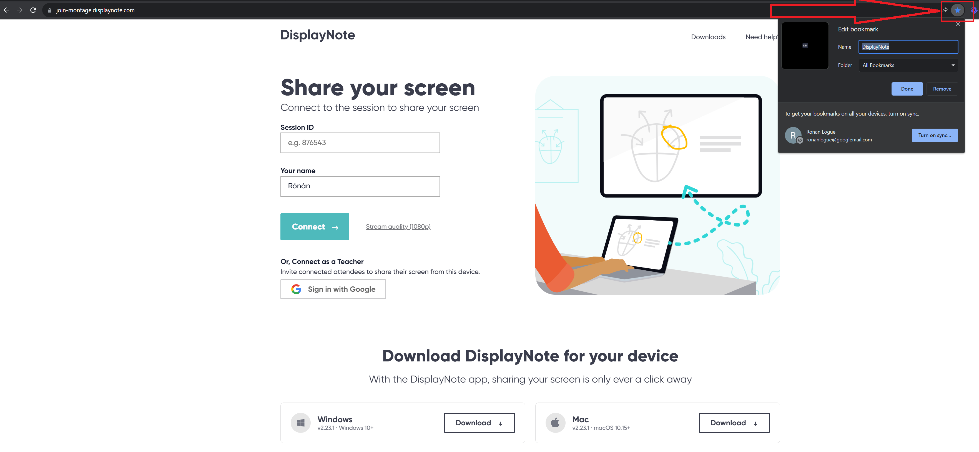Click the Connect button
979x452 pixels.
click(315, 227)
